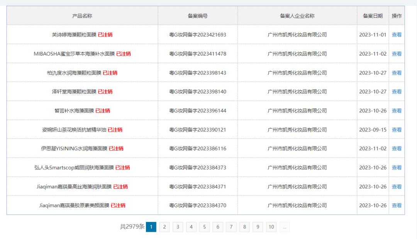This screenshot has width=417, height=239.
Task: Navigate to page 7
Action: (231, 227)
